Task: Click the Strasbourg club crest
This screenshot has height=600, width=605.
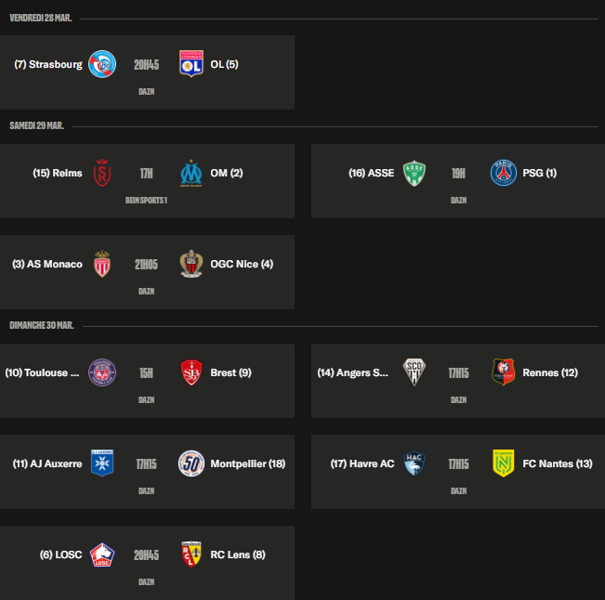Action: [x=101, y=64]
